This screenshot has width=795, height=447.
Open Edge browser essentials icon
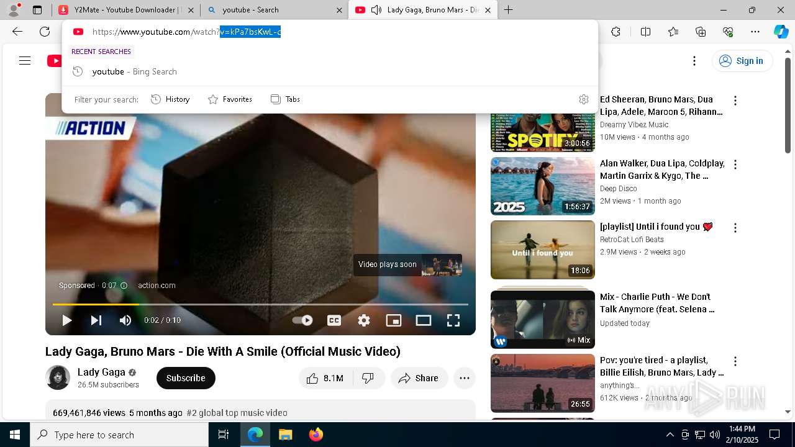pyautogui.click(x=728, y=32)
